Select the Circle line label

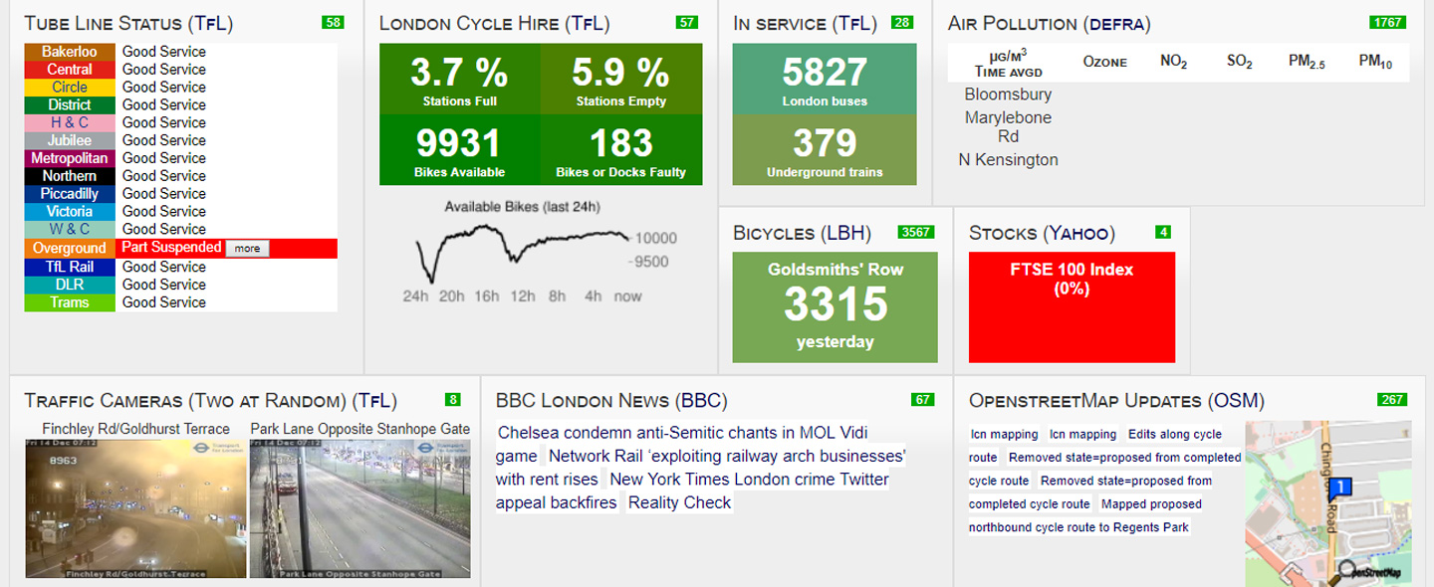[70, 88]
